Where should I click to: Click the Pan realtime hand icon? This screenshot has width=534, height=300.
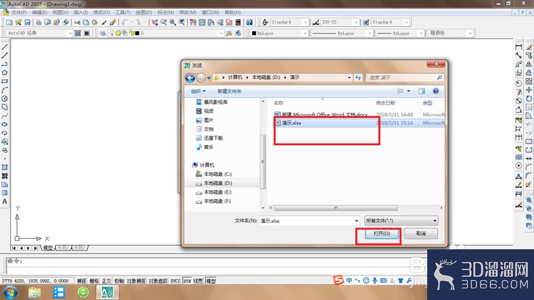(x=155, y=22)
